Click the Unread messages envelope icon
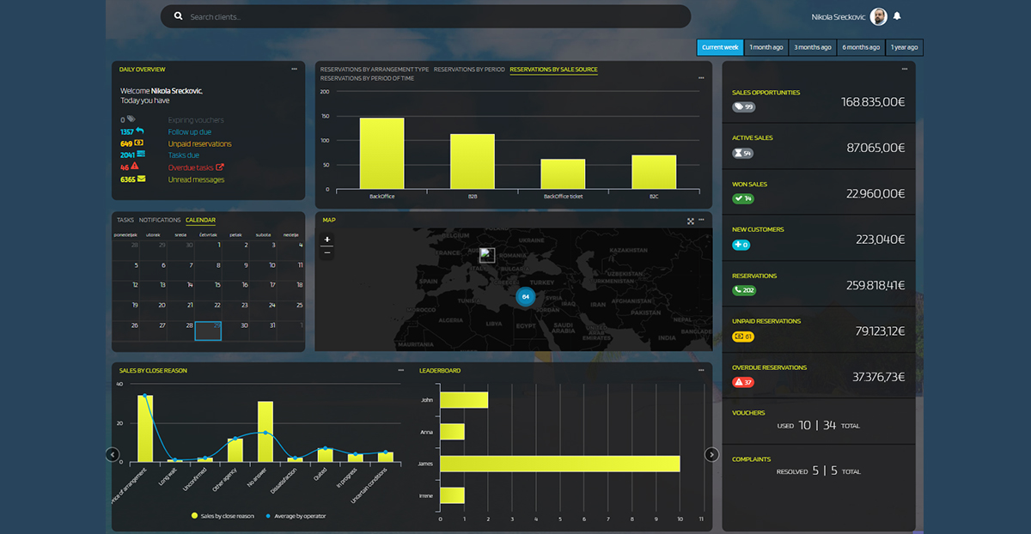 pos(142,179)
